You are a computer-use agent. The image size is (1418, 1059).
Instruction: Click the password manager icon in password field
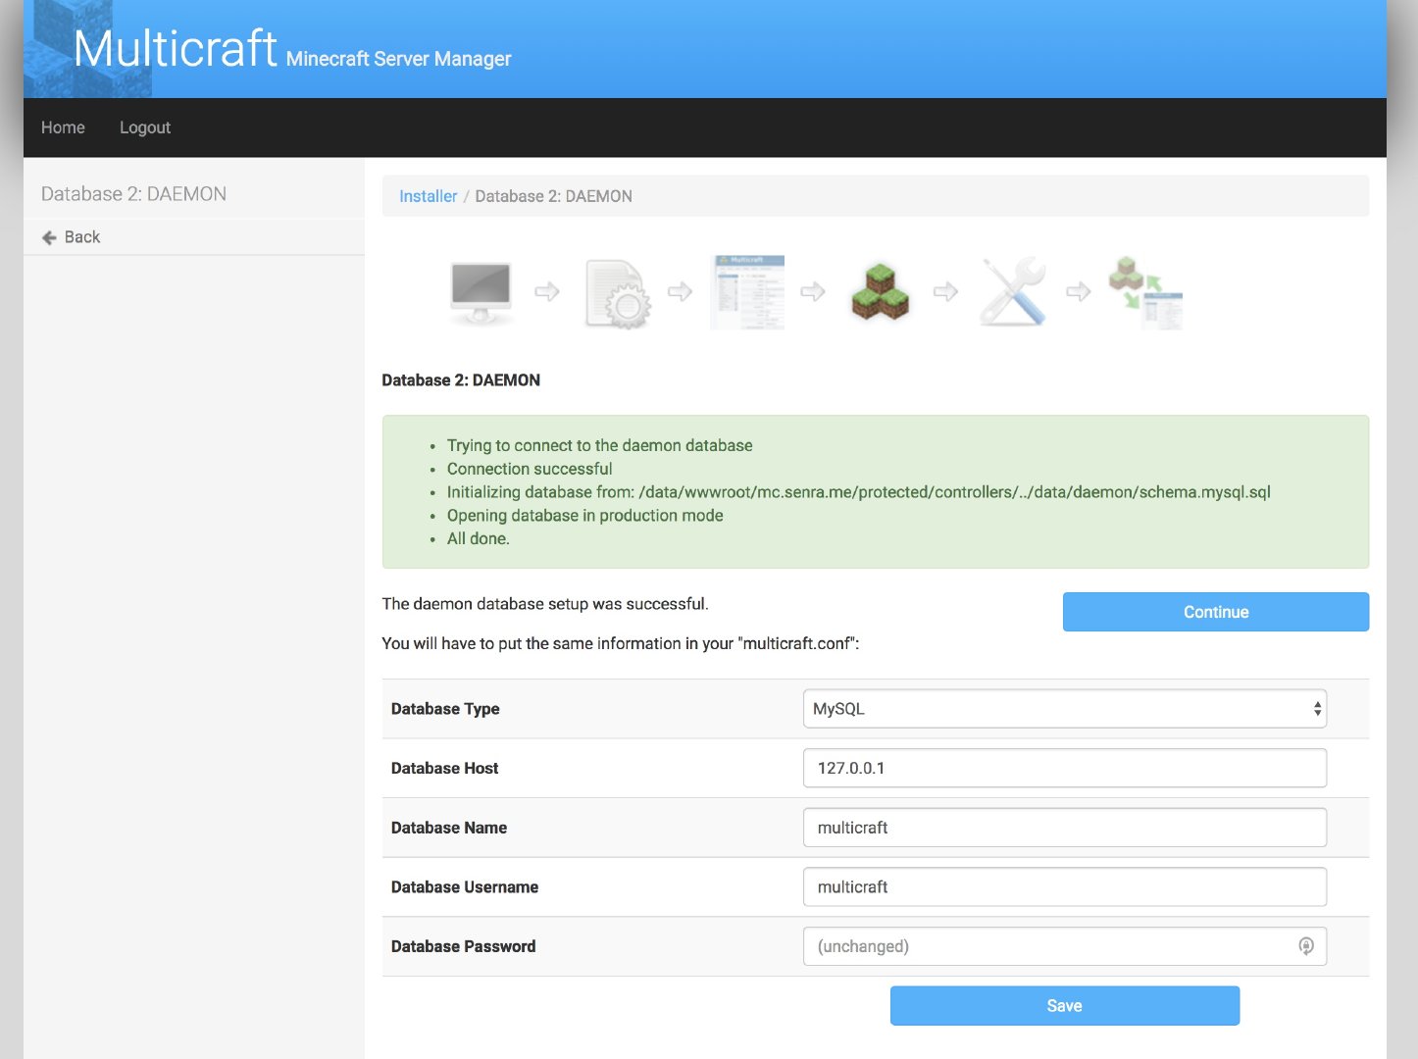click(x=1305, y=946)
